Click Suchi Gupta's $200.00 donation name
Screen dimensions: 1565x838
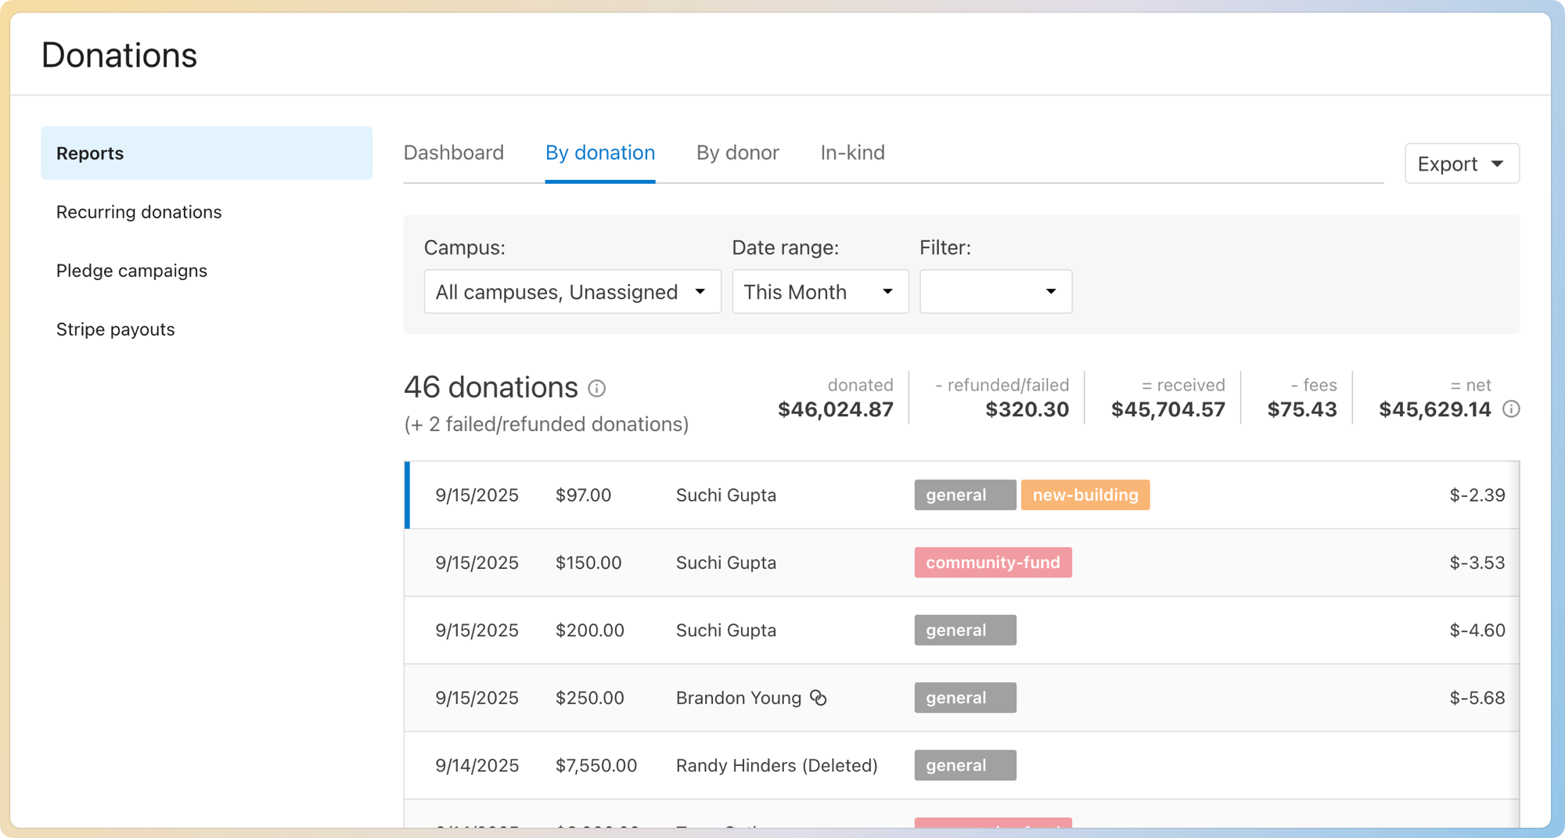(x=725, y=631)
